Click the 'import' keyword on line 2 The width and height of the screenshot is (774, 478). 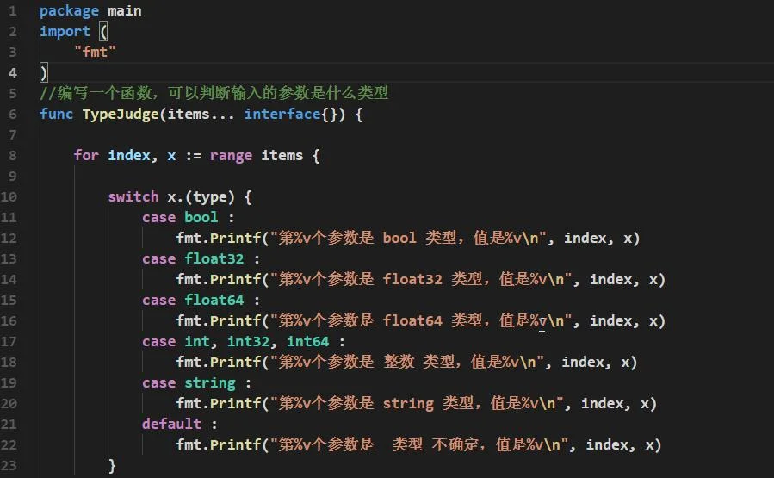pos(65,32)
